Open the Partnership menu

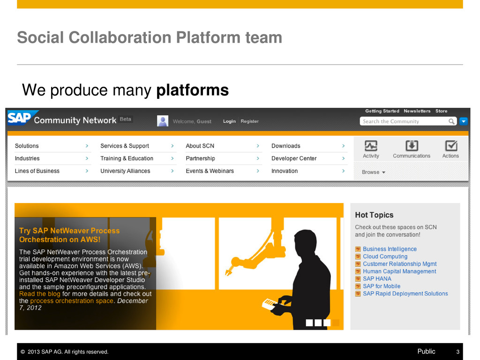pyautogui.click(x=200, y=158)
